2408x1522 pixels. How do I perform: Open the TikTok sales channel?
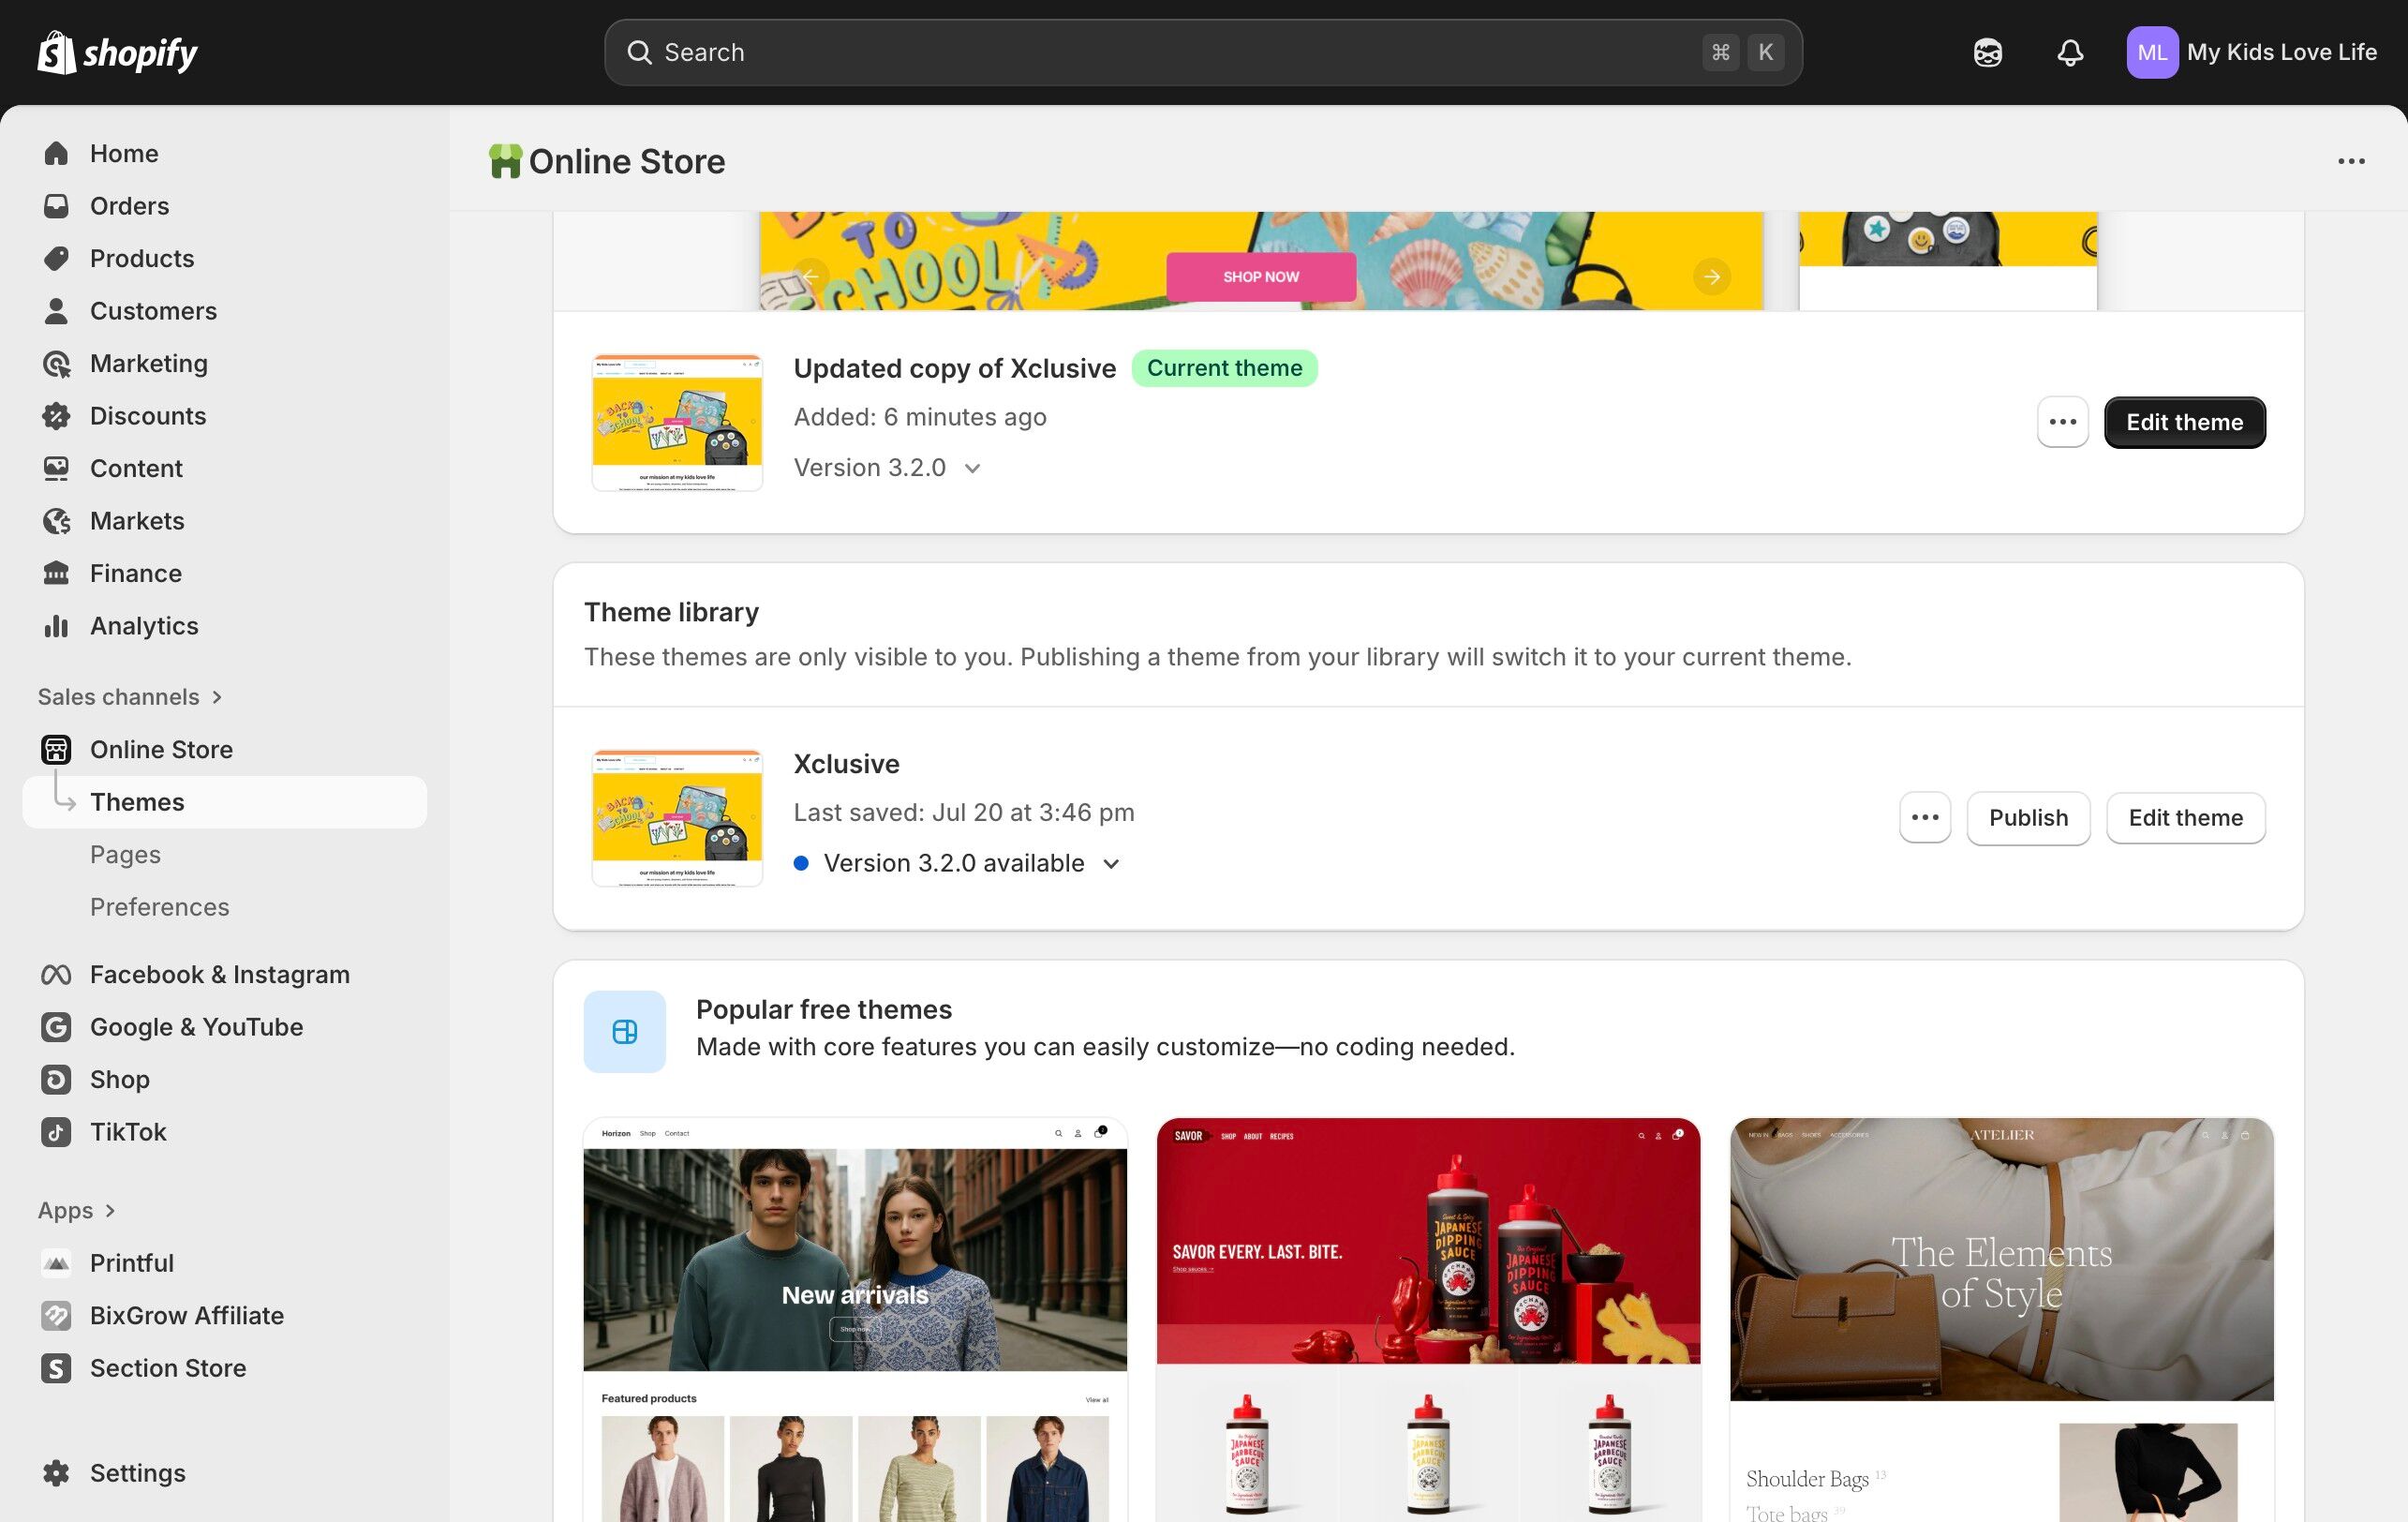click(x=128, y=1131)
